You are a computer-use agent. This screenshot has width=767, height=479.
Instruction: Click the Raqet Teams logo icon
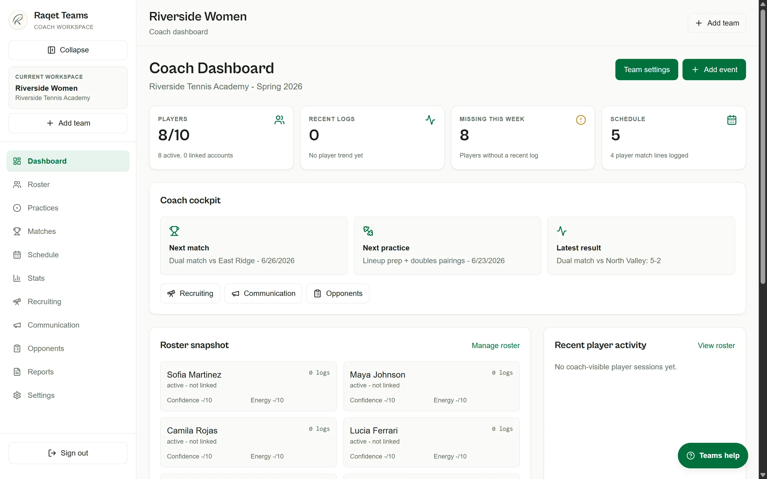click(18, 20)
